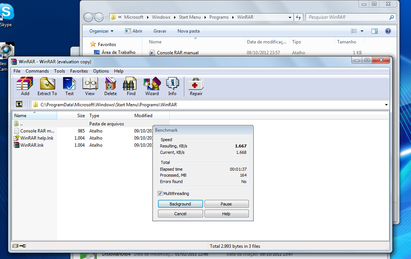Click the Explorer back navigation button
411x259 pixels.
[x=88, y=17]
